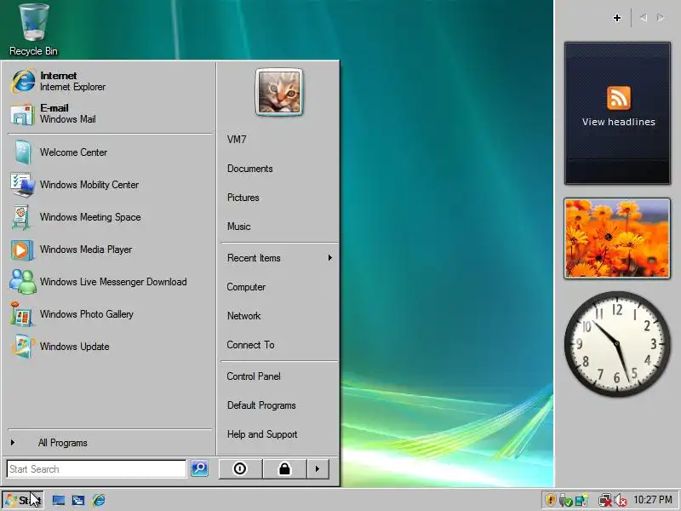Expand All Programs list
This screenshot has width=681, height=511.
111,443
